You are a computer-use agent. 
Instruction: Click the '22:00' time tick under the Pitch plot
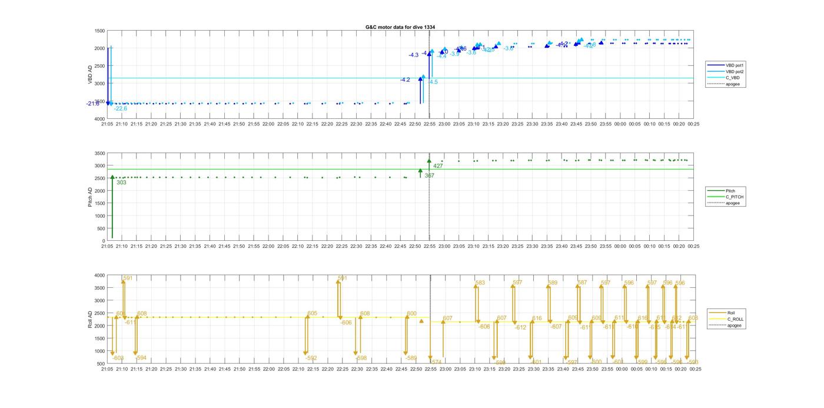(268, 247)
